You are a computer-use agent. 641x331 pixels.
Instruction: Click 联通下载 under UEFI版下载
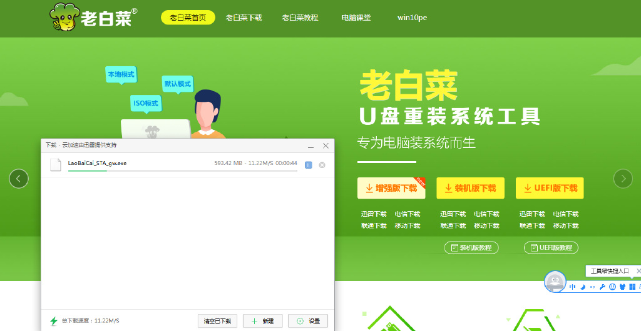[x=532, y=226]
